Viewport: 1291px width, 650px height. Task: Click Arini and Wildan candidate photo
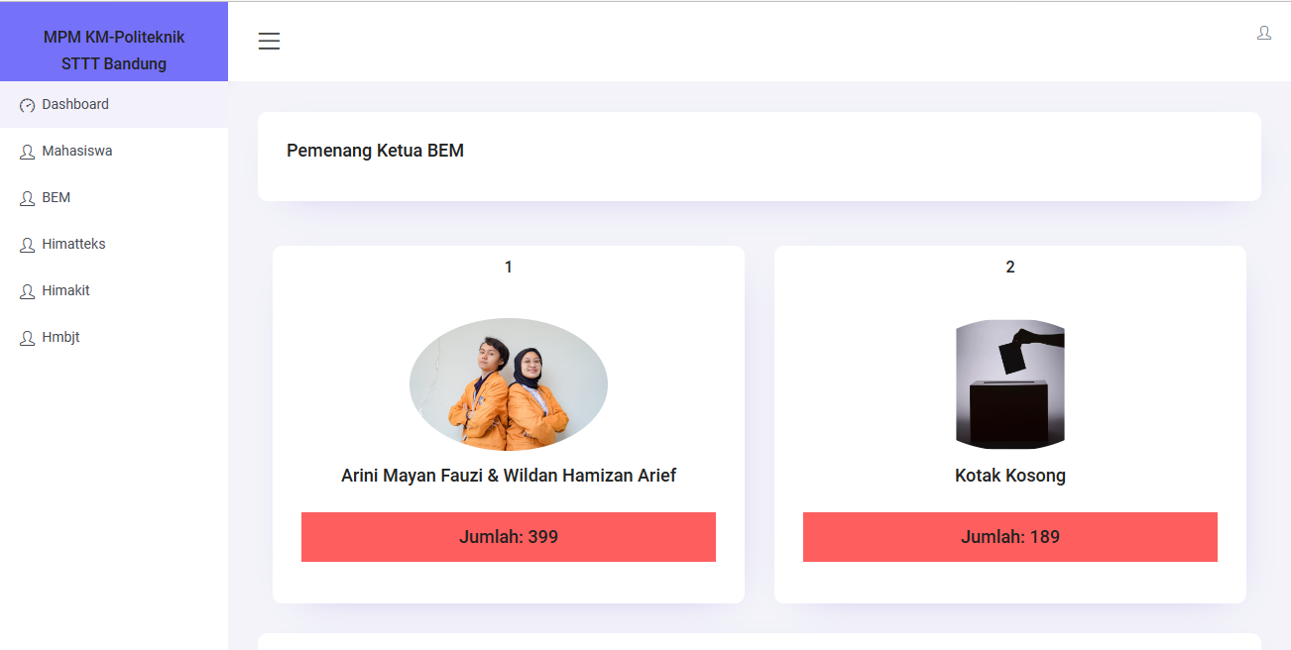tap(509, 384)
